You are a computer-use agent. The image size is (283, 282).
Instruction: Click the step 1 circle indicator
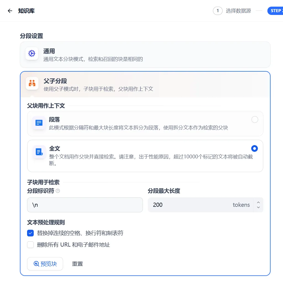pos(218,11)
